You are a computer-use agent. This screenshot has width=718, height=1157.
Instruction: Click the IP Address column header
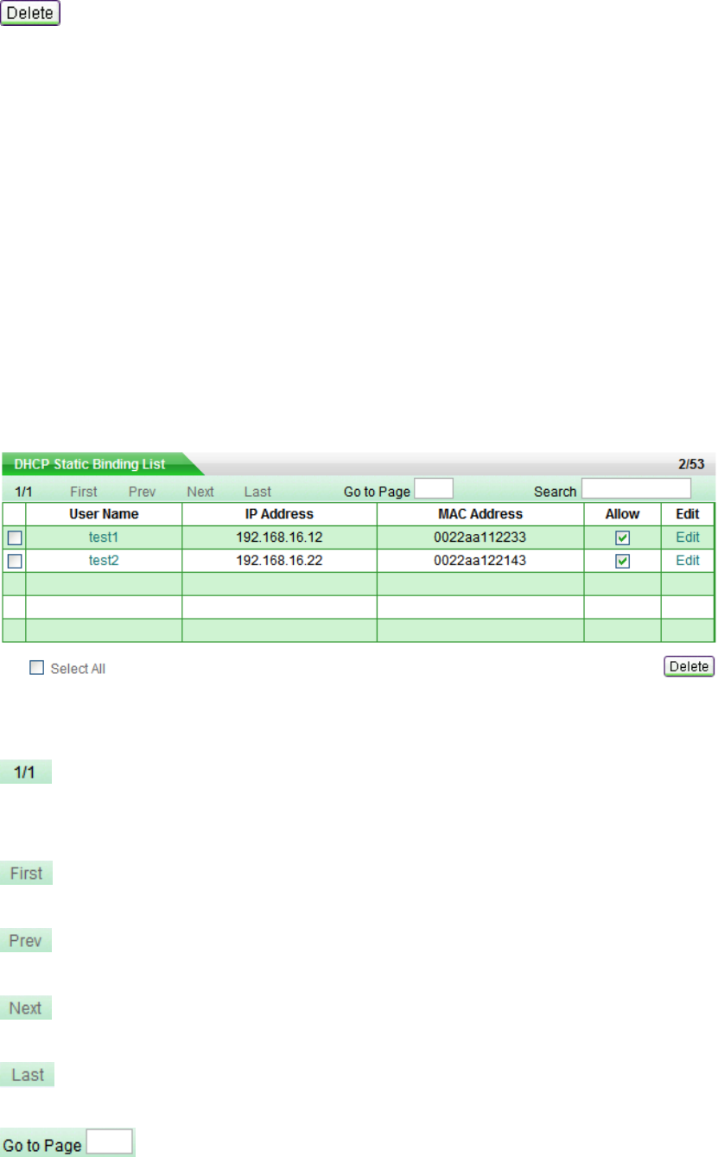(279, 514)
